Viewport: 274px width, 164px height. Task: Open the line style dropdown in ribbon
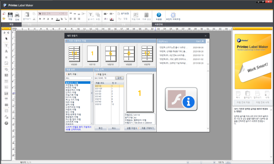pos(112,14)
